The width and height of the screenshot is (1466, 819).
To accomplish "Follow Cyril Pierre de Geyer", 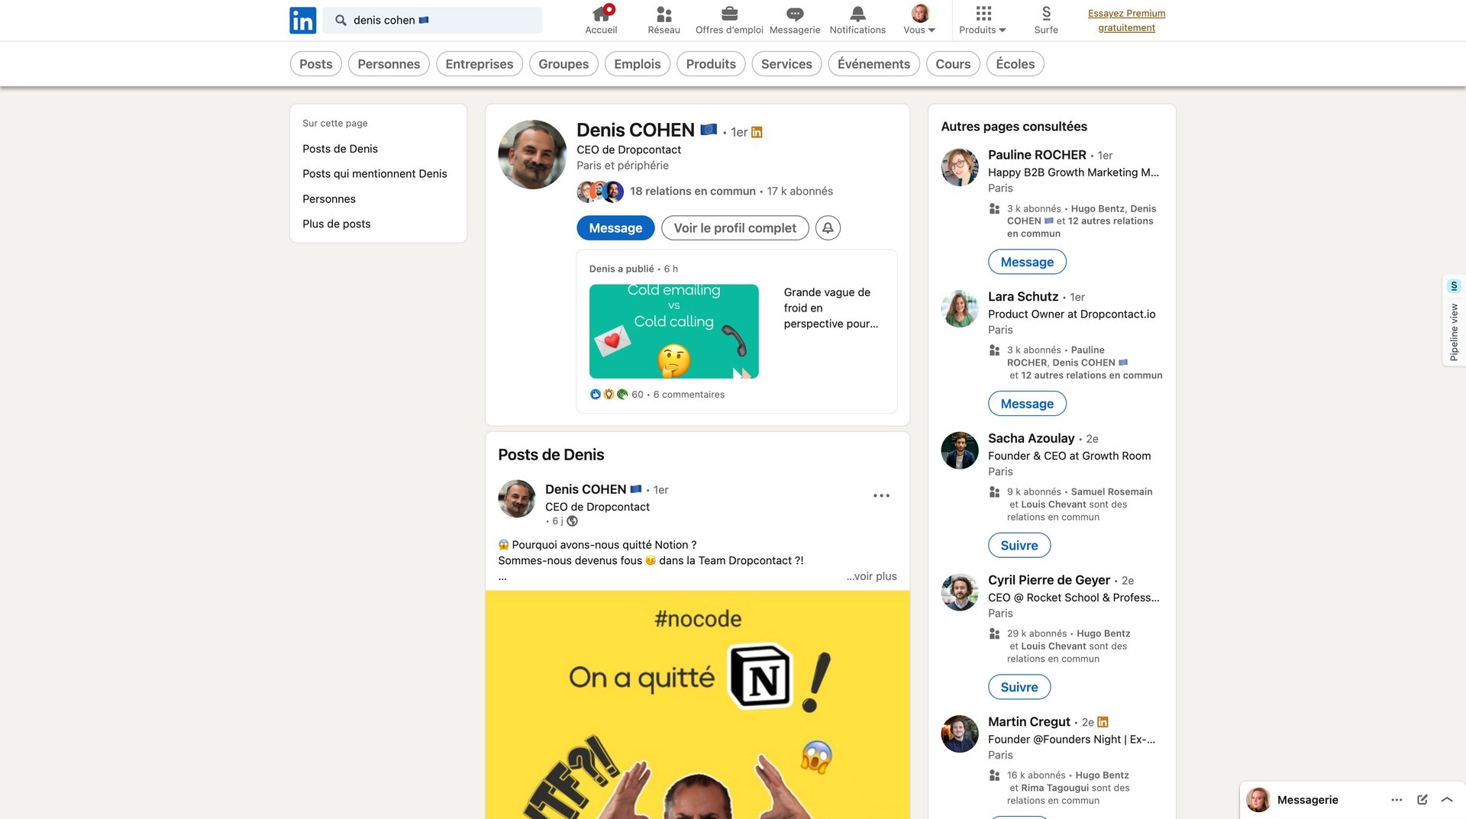I will tap(1019, 687).
